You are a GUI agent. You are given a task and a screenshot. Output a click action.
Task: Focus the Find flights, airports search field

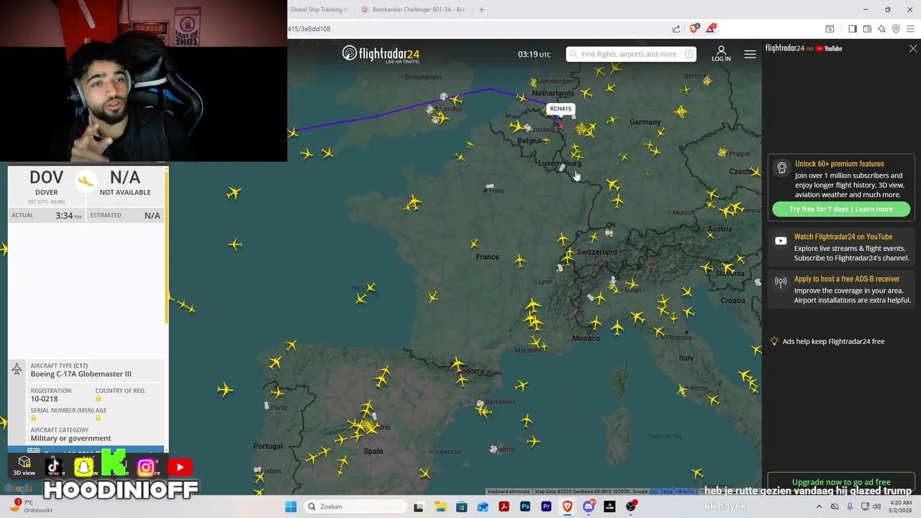tap(631, 54)
